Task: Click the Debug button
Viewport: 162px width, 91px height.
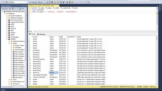Action: [40, 2]
